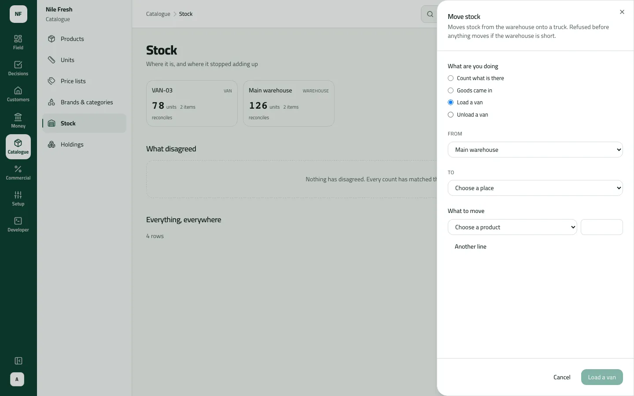Open the TO 'Choose a place' dropdown
The width and height of the screenshot is (634, 396).
pos(535,188)
